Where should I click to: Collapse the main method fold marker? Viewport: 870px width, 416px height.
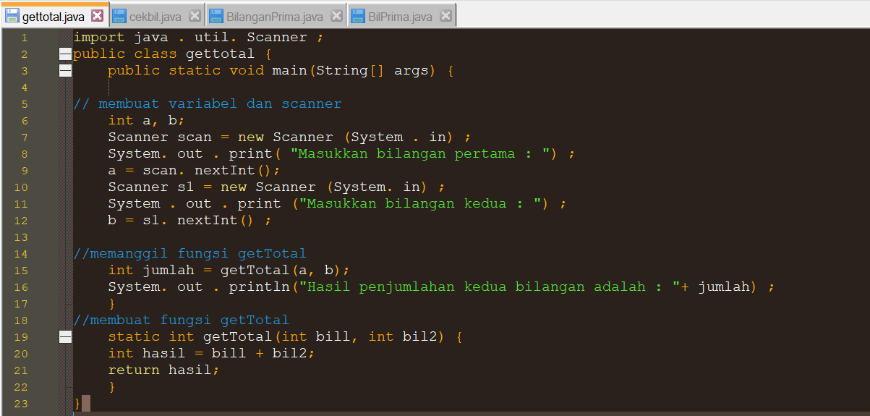tap(65, 70)
